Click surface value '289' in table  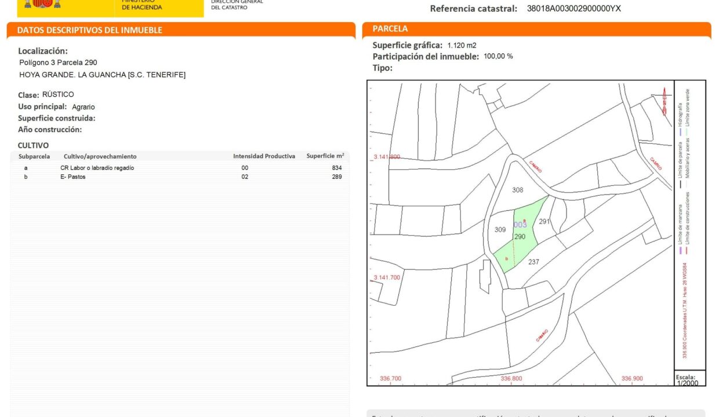click(337, 177)
